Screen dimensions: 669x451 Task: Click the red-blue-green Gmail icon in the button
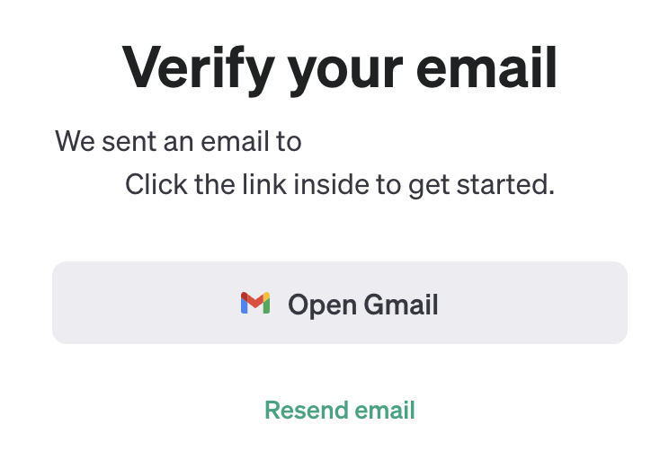pyautogui.click(x=255, y=303)
